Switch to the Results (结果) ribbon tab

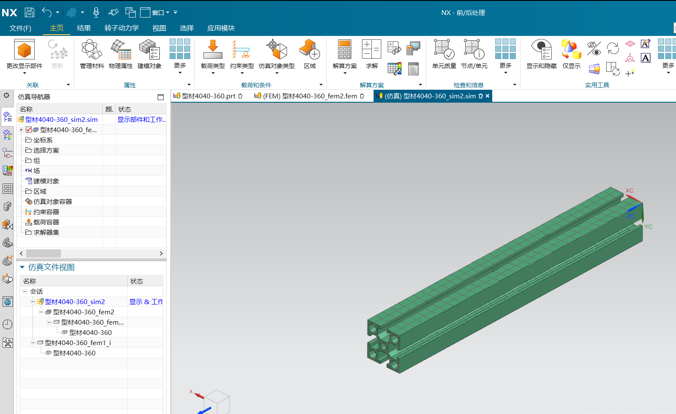point(84,28)
